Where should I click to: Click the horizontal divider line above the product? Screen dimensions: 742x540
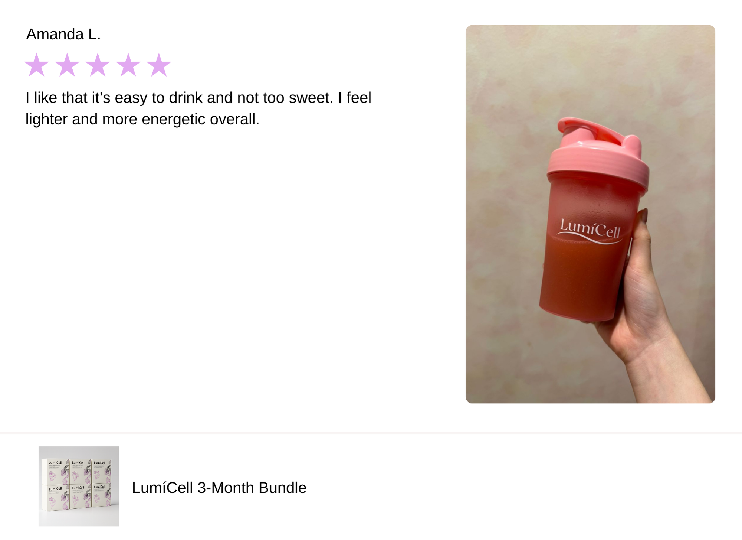point(371,433)
